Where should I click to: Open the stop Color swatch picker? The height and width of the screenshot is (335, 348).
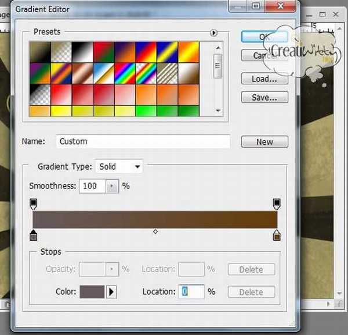(x=92, y=292)
